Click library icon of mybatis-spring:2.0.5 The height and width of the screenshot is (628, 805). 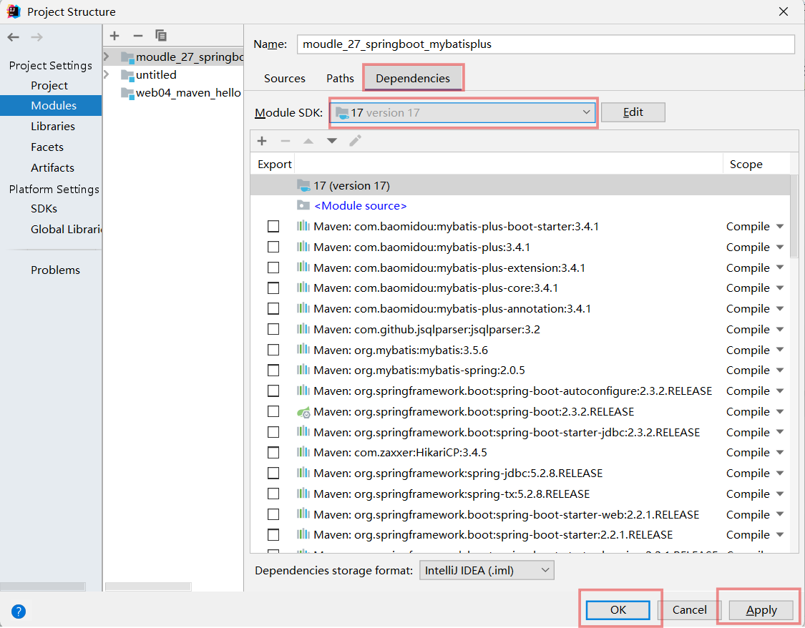click(x=303, y=370)
